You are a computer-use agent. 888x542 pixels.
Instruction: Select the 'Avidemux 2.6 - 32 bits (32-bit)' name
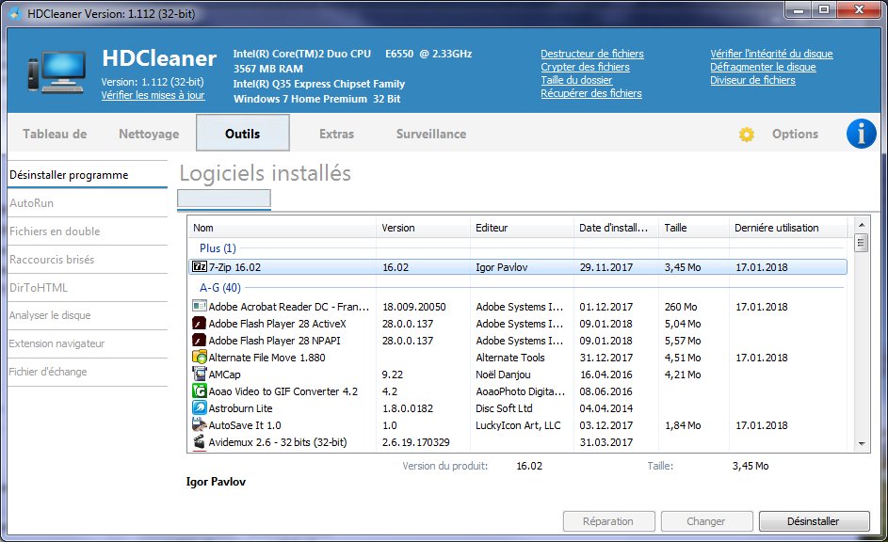(278, 442)
